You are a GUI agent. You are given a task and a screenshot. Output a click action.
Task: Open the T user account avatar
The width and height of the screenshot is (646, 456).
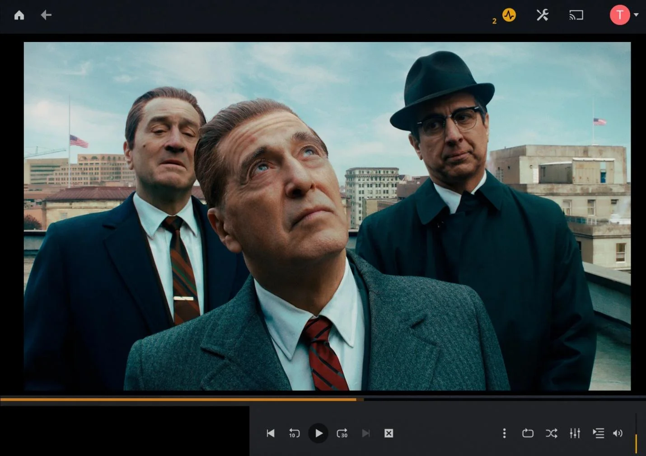click(x=620, y=15)
